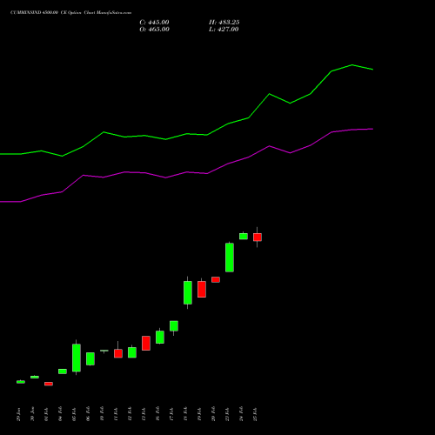Select the low value 'L: 427.00'
The height and width of the screenshot is (435, 435).
coord(224,30)
